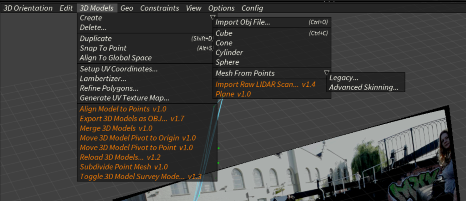Image resolution: width=466 pixels, height=201 pixels.
Task: Expand the Mesh From Points submenu
Action: (x=272, y=73)
